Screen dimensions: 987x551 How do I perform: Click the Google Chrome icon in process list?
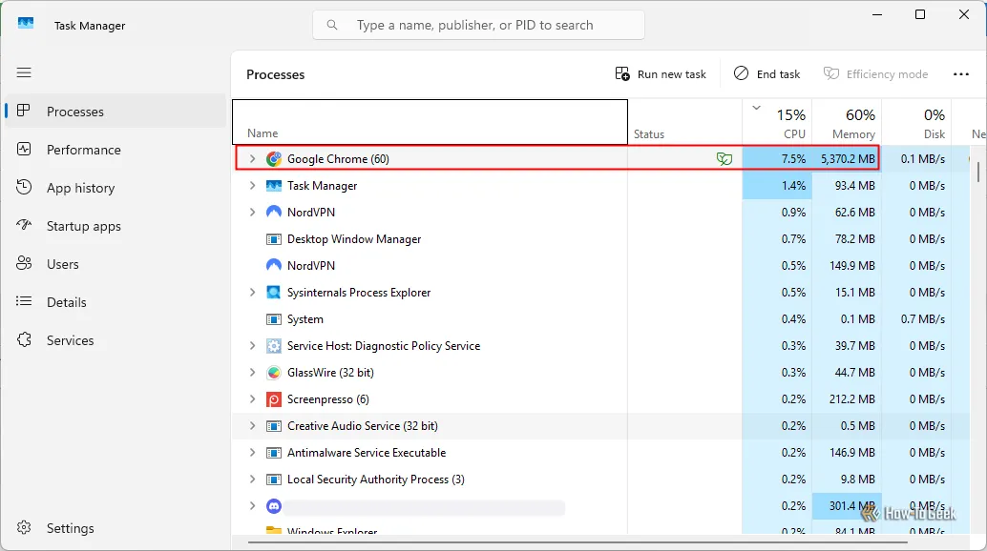[274, 159]
